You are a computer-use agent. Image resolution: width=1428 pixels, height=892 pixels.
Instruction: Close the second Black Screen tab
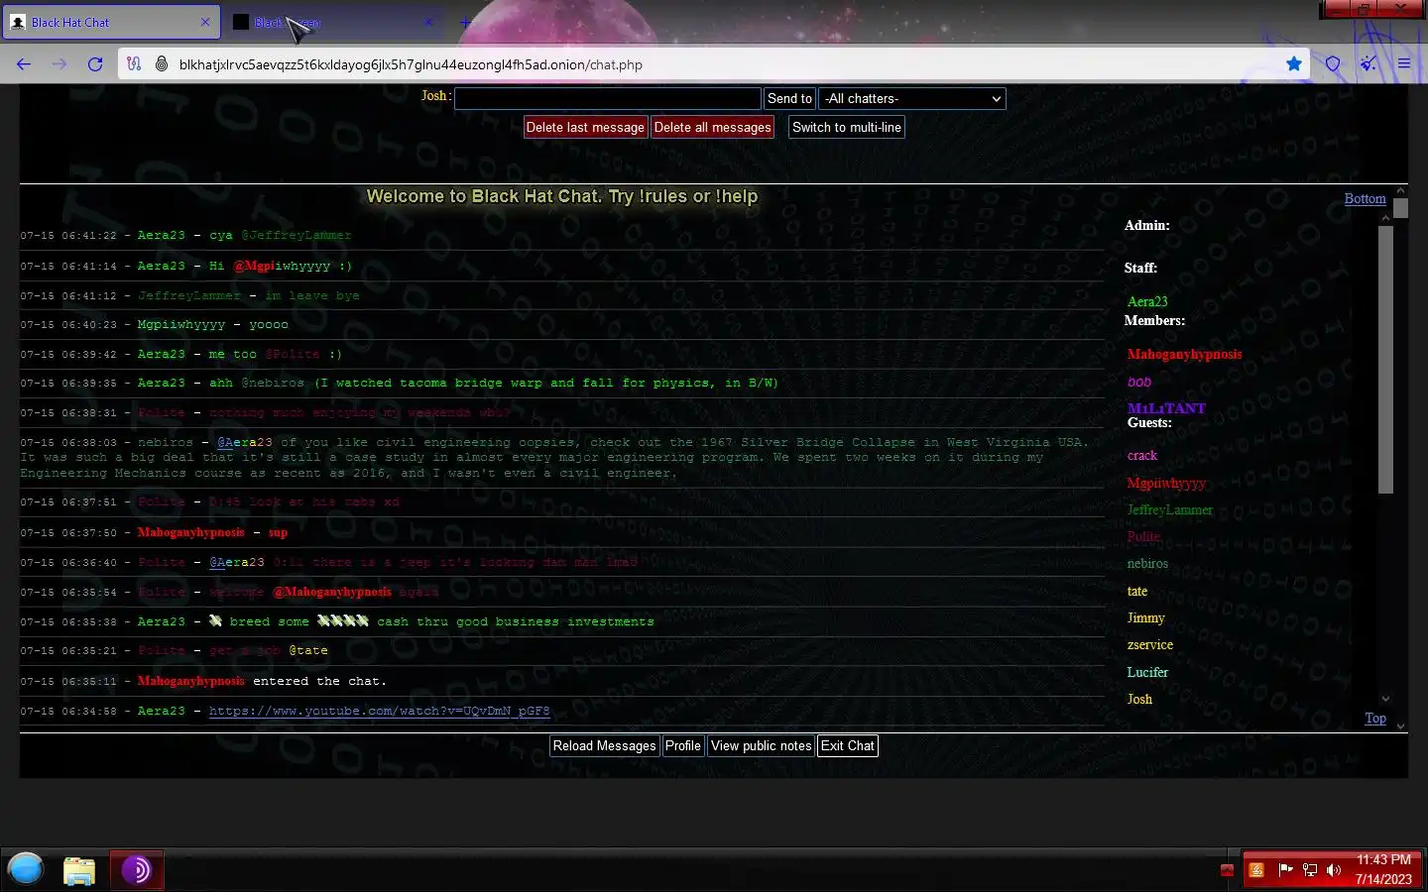[428, 22]
